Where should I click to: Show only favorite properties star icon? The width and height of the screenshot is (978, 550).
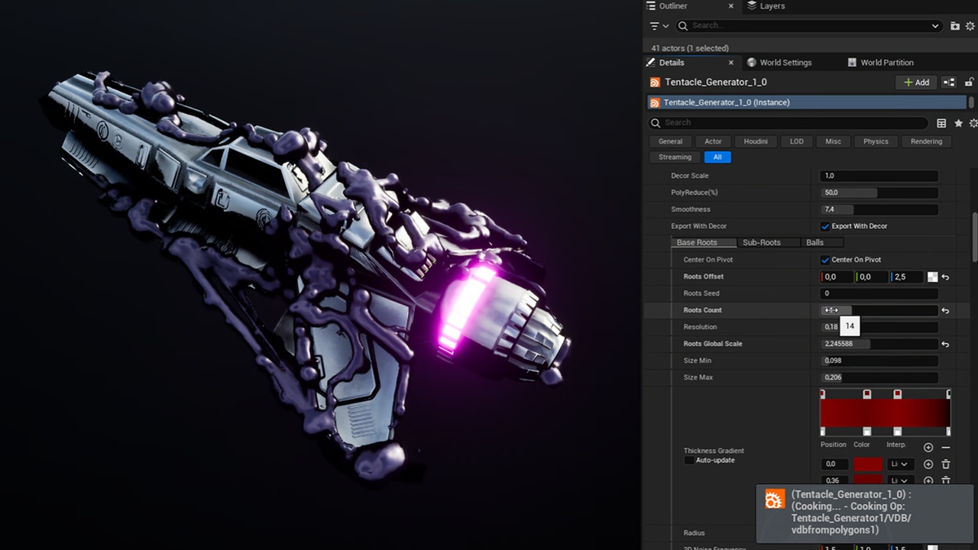click(958, 123)
